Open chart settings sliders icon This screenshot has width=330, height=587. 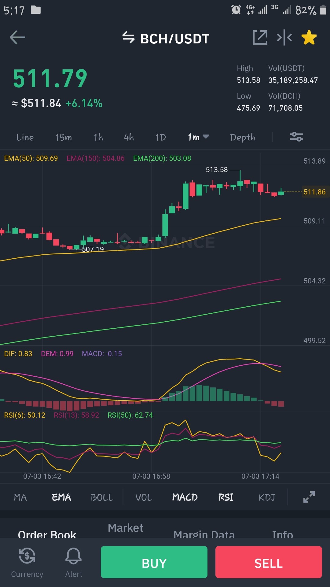296,137
